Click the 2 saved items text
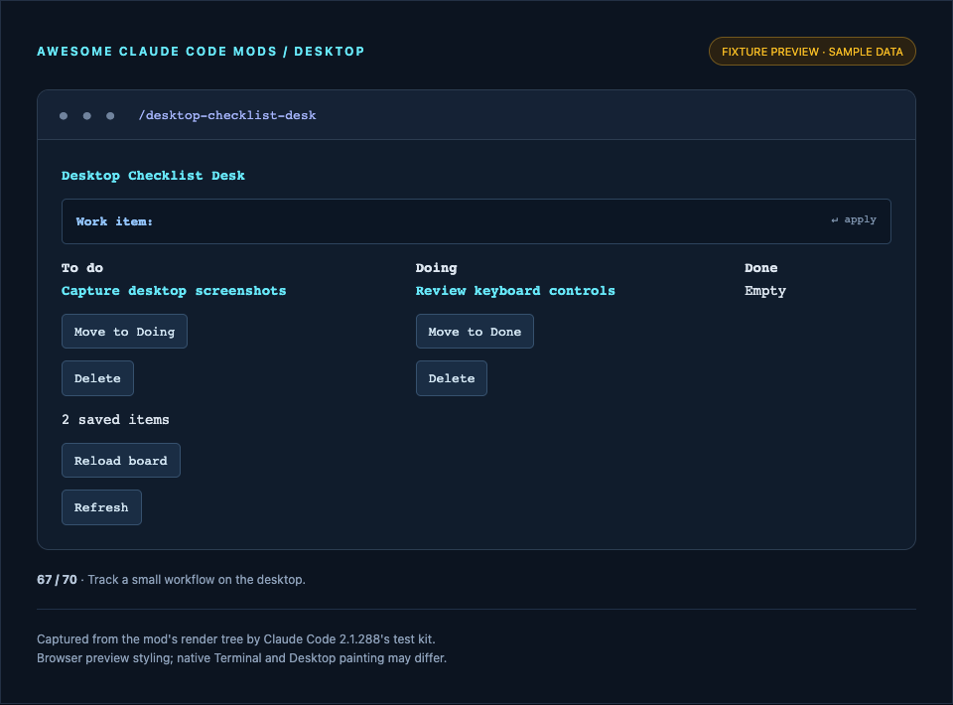The height and width of the screenshot is (705, 953). coord(115,419)
